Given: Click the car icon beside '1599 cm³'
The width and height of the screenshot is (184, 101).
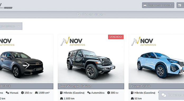Looking at the screenshot, I should click(36, 93).
